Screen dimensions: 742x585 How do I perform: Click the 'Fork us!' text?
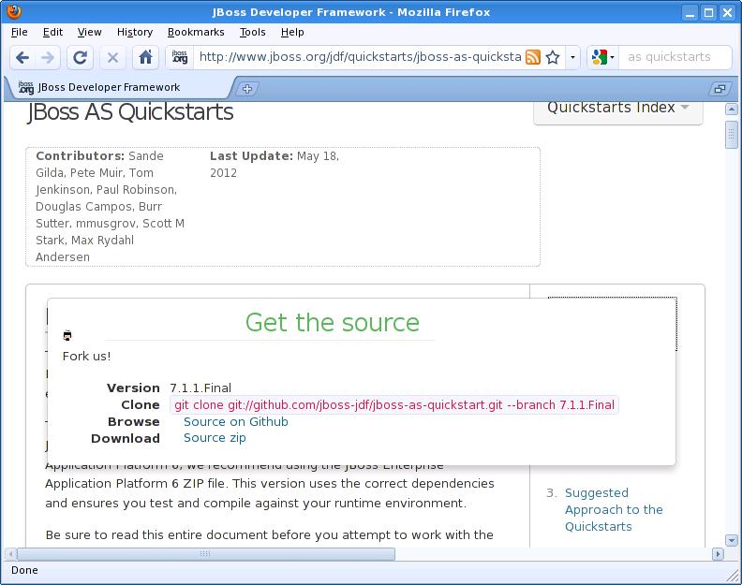pyautogui.click(x=86, y=356)
